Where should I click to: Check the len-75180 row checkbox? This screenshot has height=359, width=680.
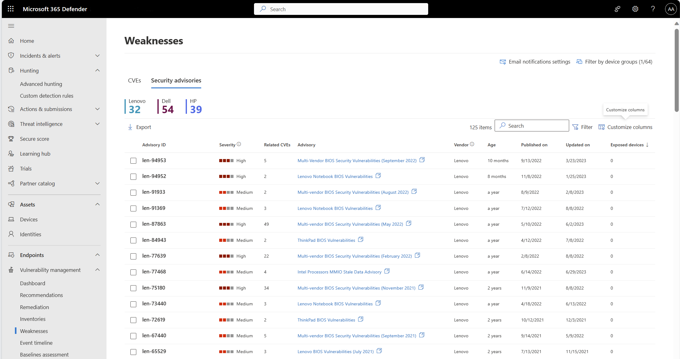[133, 288]
